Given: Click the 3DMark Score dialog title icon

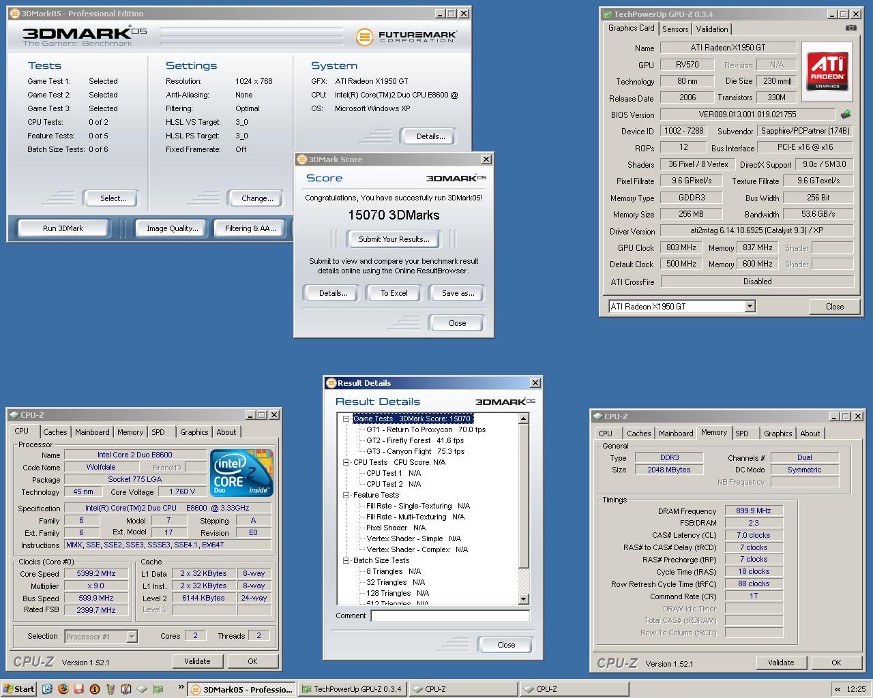Looking at the screenshot, I should (302, 159).
